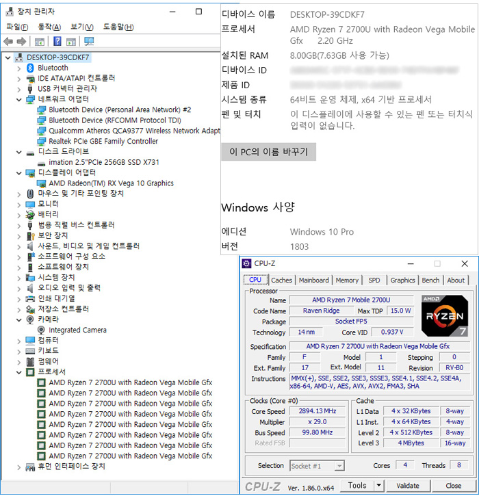The image size is (479, 496).
Task: Switch to the Caches tab in CPU-Z
Action: coord(281,280)
